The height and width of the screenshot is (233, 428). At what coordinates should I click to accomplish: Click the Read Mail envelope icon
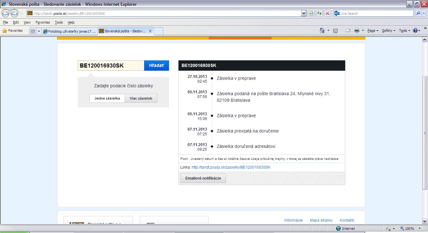(348, 31)
